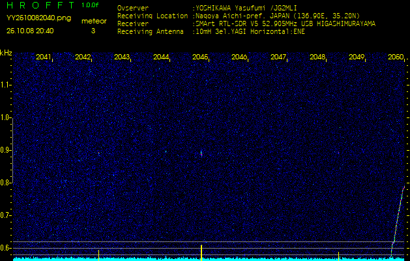
Task: Click the 0.6 frequency axis label
Action: (6, 248)
